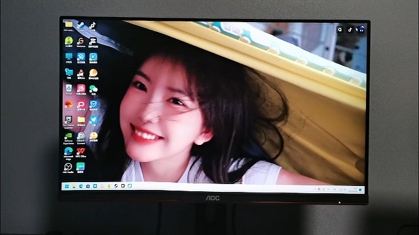The image size is (419, 235).
Task: Open the Steam desktop shortcut
Action: (81, 26)
